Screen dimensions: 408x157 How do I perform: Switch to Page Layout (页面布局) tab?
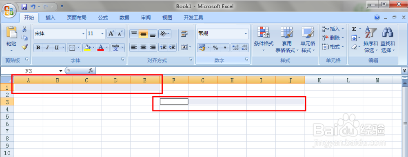pos(77,18)
